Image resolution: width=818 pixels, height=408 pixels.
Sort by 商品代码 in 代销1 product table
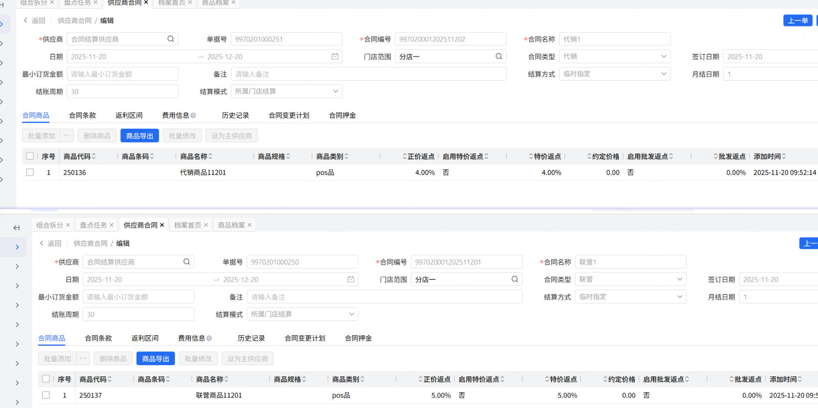94,156
